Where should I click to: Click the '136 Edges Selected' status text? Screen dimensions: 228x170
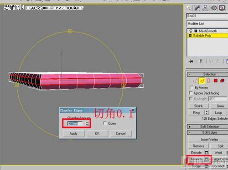pyautogui.click(x=215, y=118)
